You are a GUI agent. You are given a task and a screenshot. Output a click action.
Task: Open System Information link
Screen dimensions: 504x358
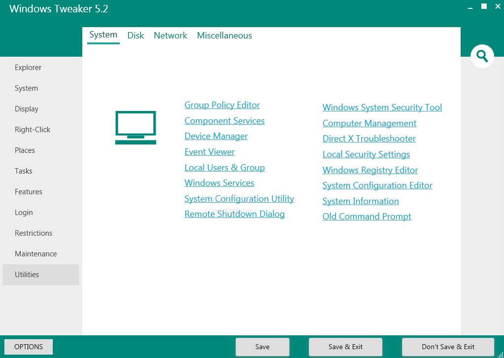coord(361,201)
